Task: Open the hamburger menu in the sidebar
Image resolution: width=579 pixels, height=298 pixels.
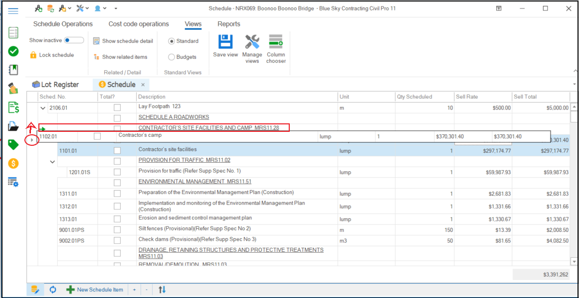Action: coord(13,11)
